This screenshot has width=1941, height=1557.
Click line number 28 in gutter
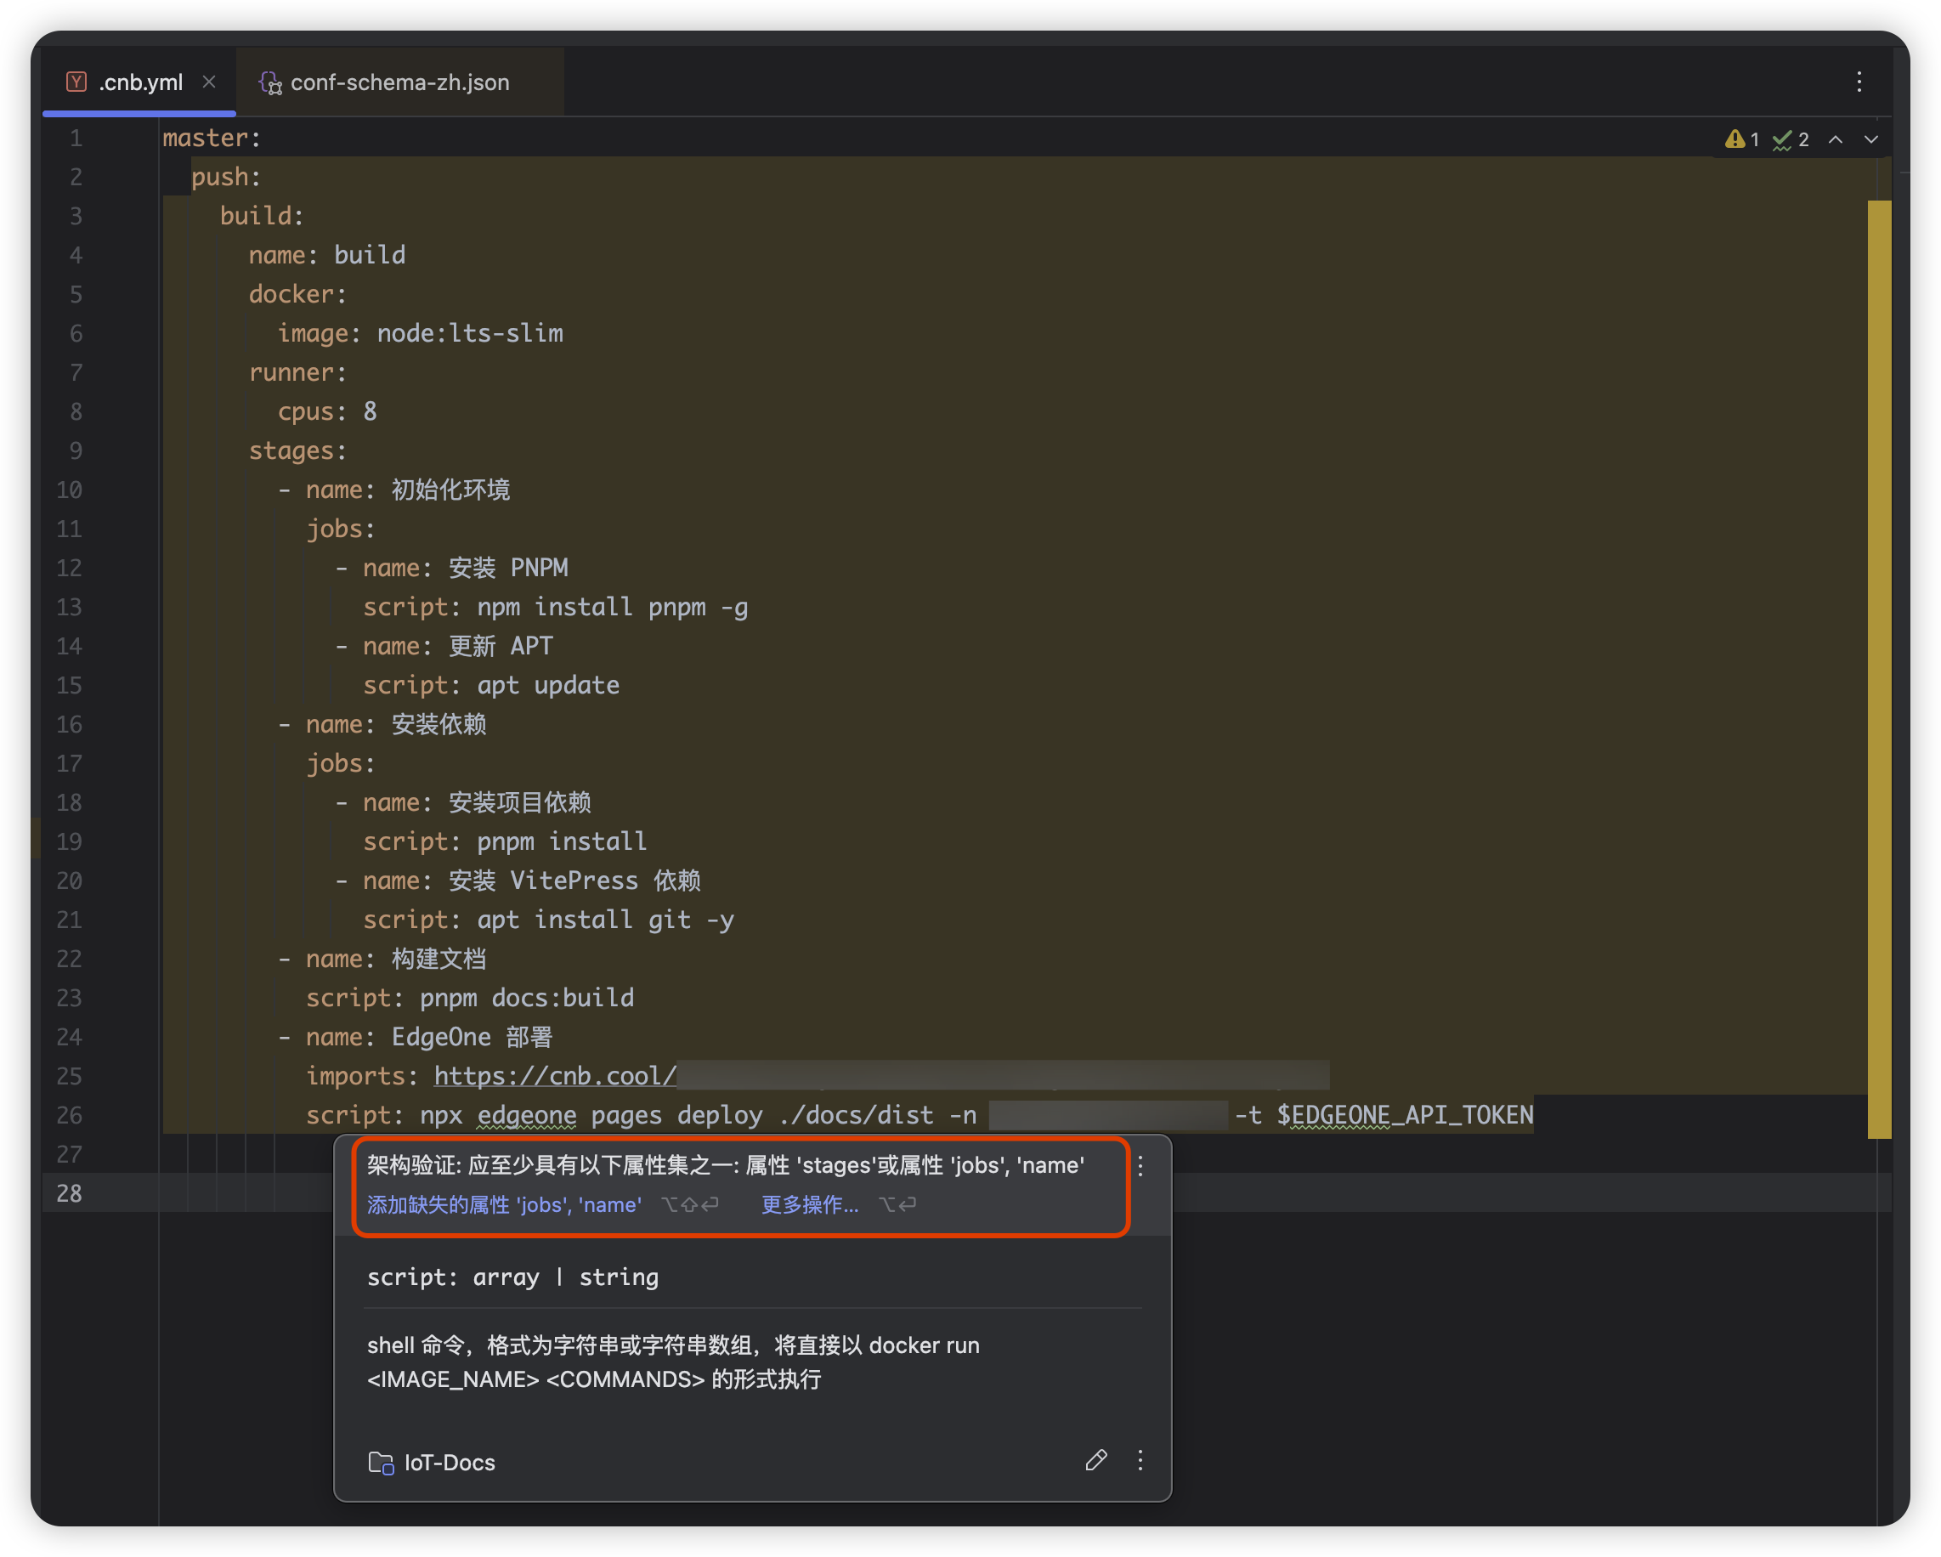point(70,1193)
